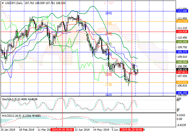Select the [1/8] Murrey level label
189x133 pixels.
coord(109,85)
